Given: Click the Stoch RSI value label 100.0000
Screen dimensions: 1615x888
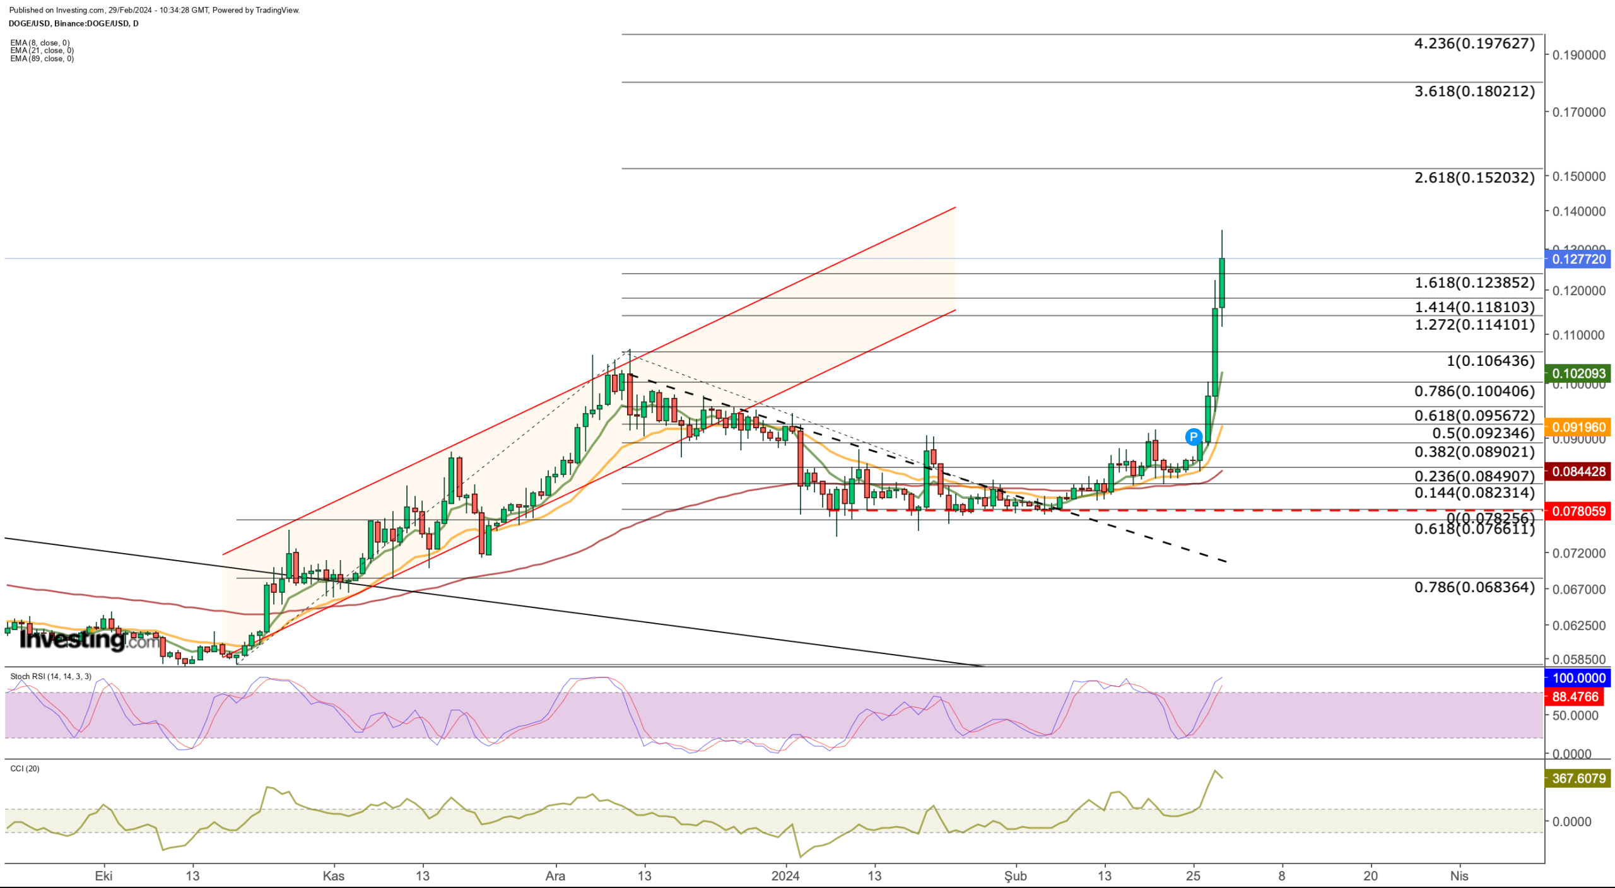Looking at the screenshot, I should [1578, 678].
